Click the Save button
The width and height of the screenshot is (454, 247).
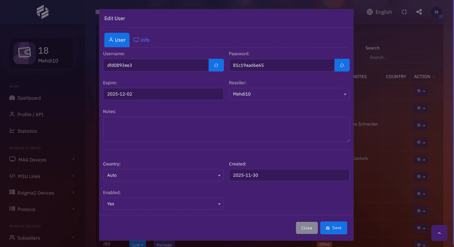(x=334, y=228)
